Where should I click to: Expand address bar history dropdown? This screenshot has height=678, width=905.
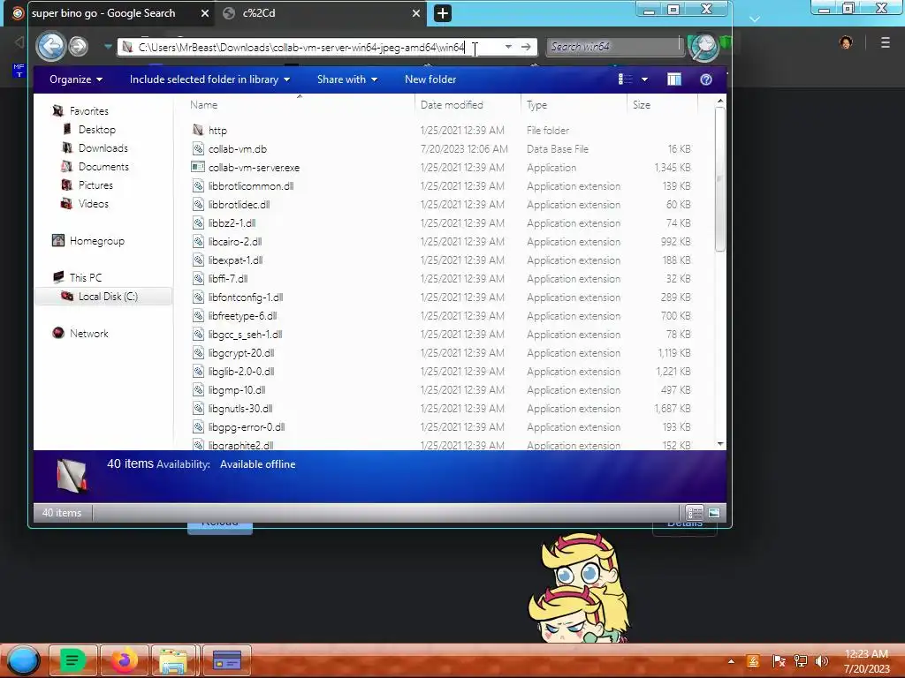click(x=508, y=47)
